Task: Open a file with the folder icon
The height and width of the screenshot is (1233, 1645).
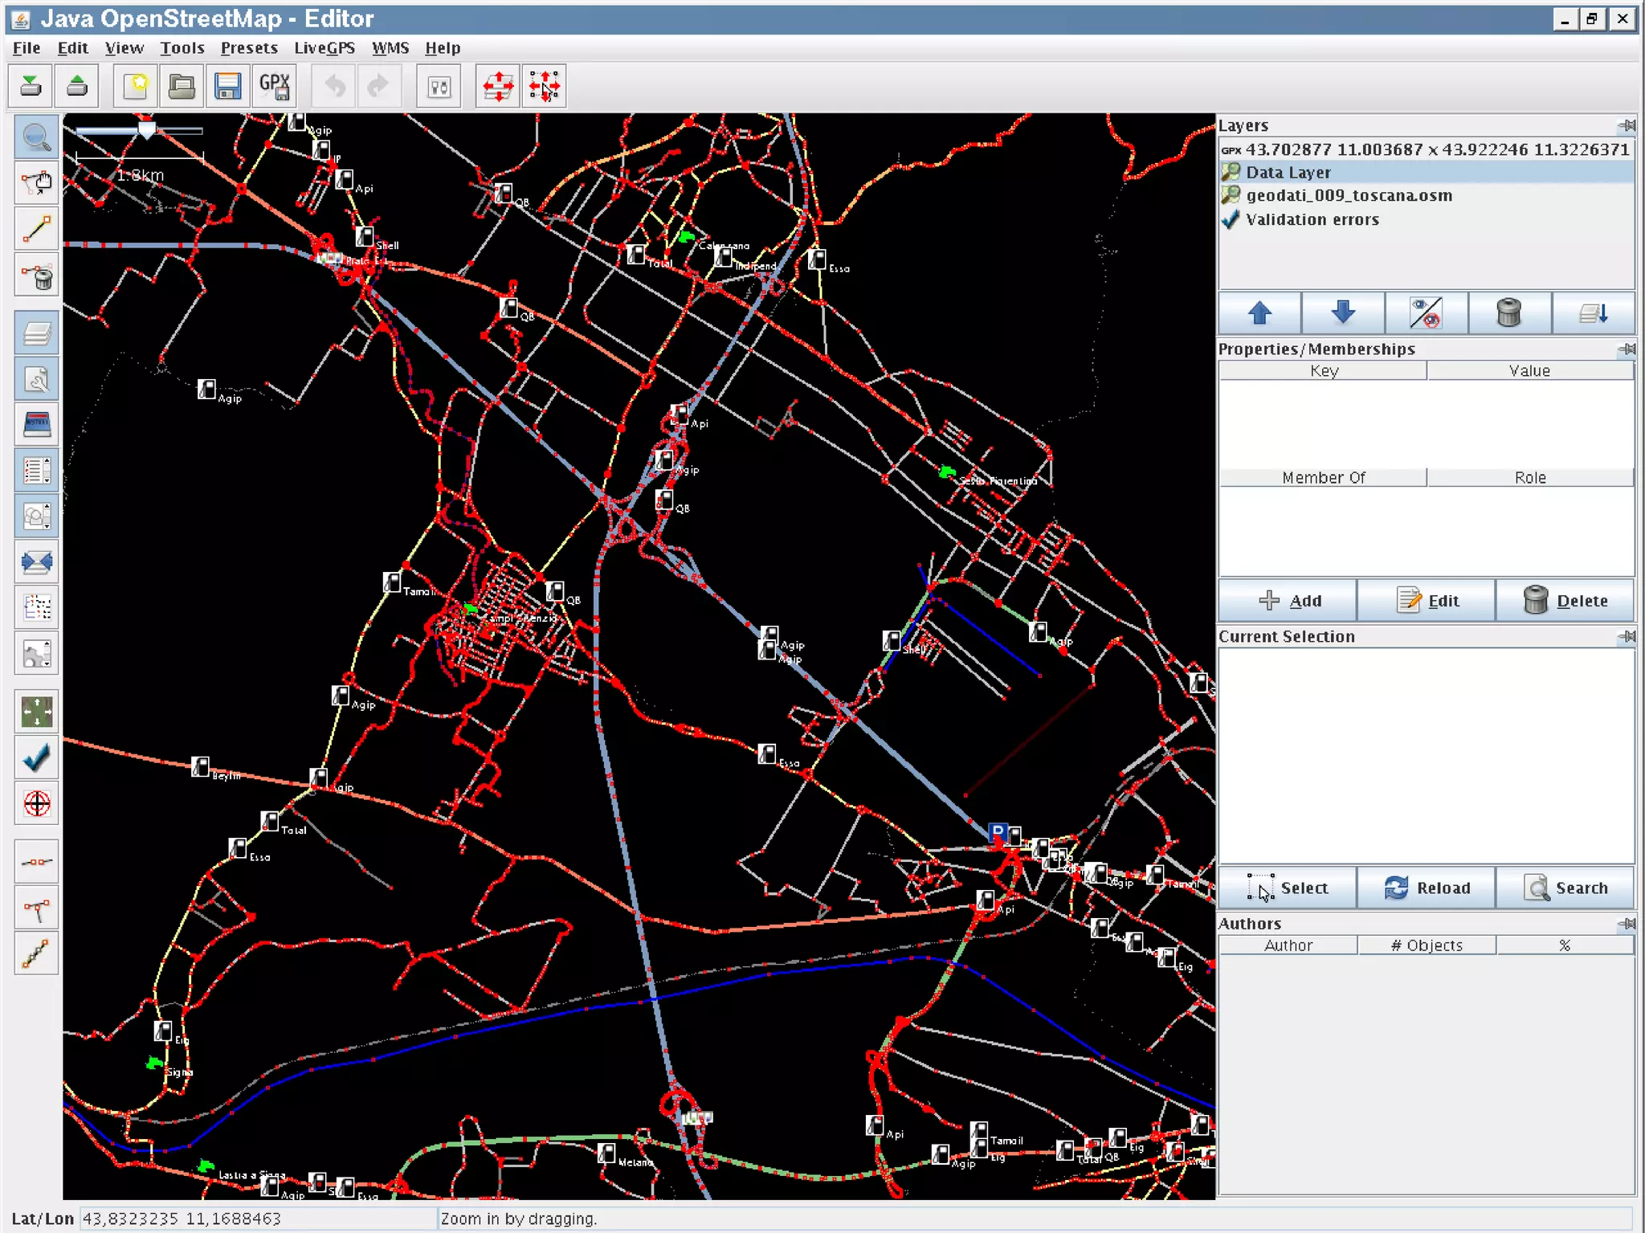Action: pos(182,86)
